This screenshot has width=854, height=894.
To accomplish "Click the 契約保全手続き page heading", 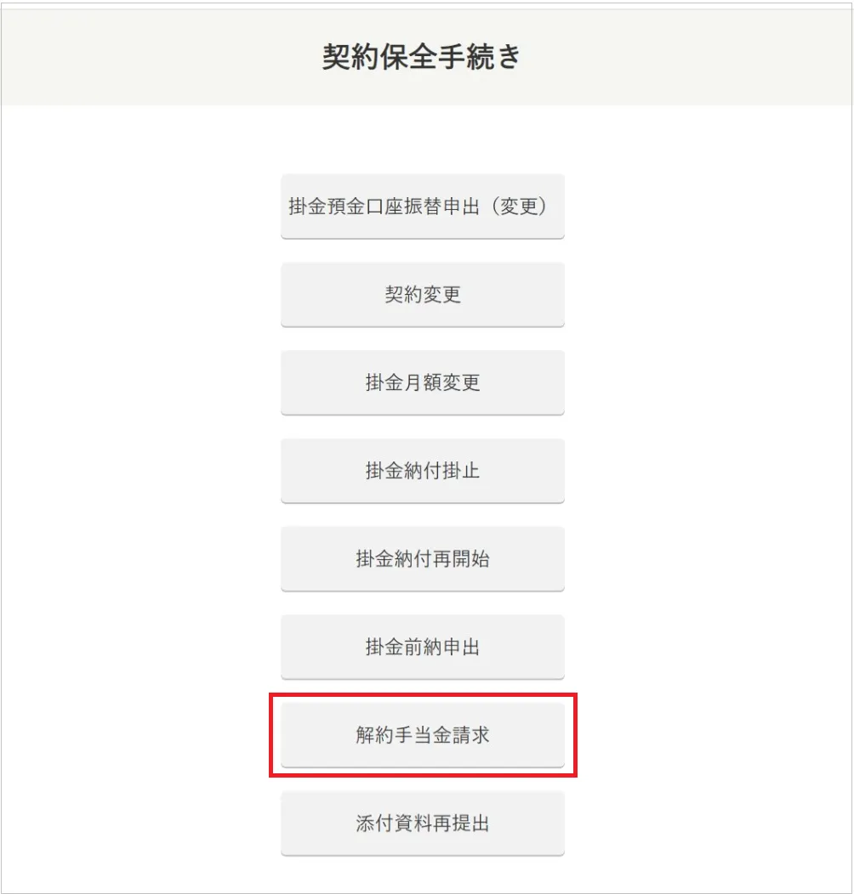I will 422,57.
